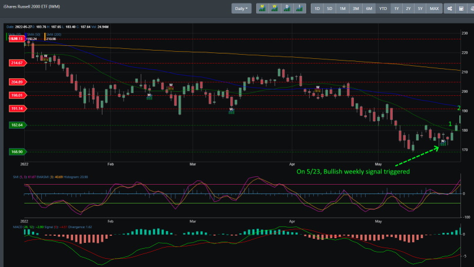The image size is (474, 267).
Task: Click the 168.90 green price level label
Action: [x=18, y=152]
